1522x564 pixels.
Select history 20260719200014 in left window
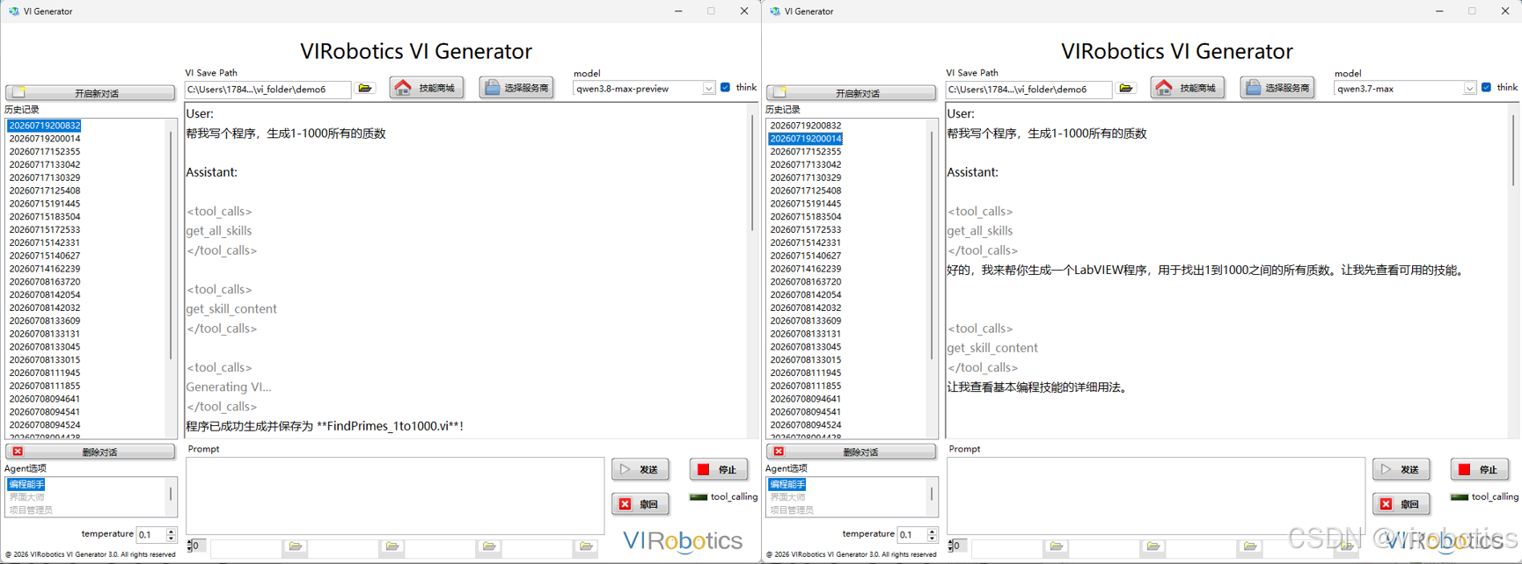(x=45, y=139)
